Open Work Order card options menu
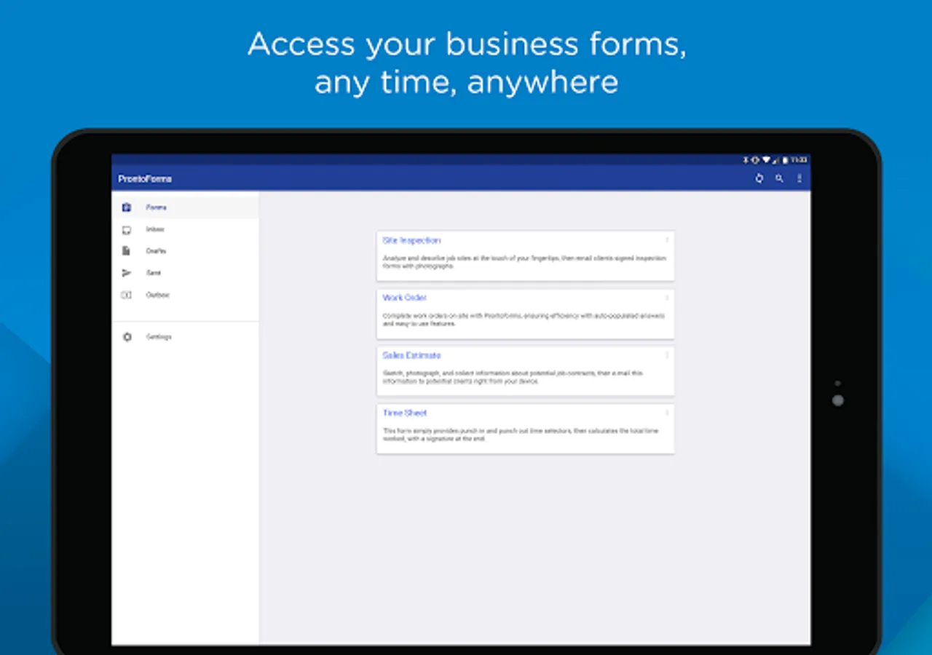Image resolution: width=932 pixels, height=655 pixels. [666, 298]
